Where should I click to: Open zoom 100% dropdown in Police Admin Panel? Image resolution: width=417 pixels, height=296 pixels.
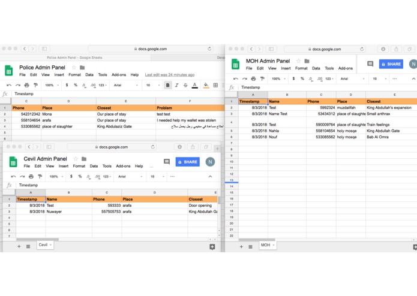[52, 85]
